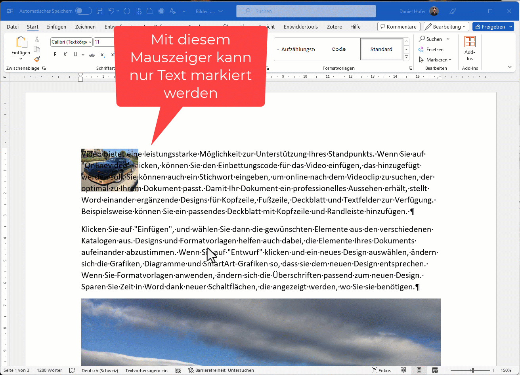Toggle bold formatting with F button

55,55
